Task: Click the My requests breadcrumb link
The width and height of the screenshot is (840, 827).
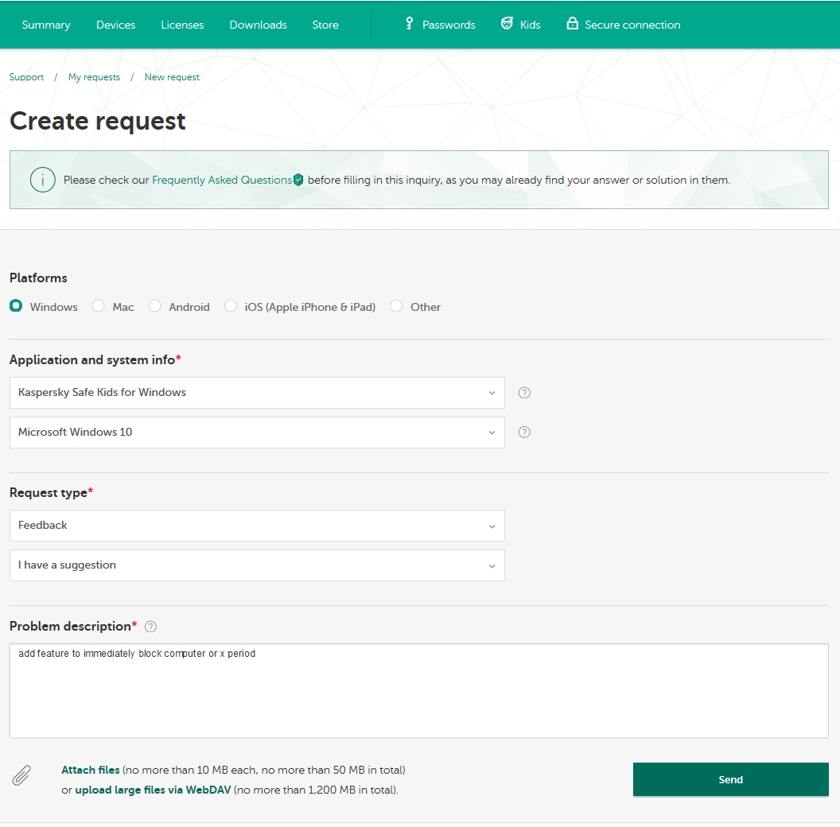Action: [x=95, y=77]
